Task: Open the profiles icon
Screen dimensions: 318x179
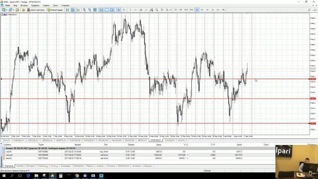Action: (10, 10)
